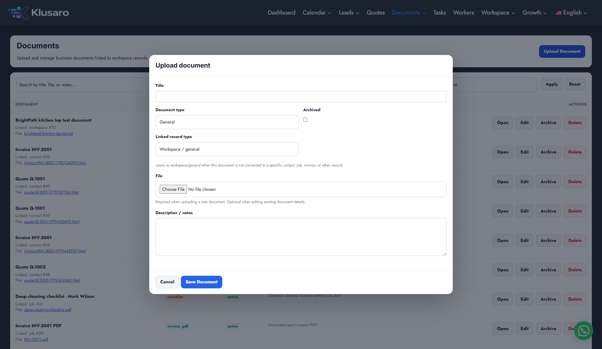Click into the Description / notes textarea
Image resolution: width=602 pixels, height=349 pixels.
point(301,237)
